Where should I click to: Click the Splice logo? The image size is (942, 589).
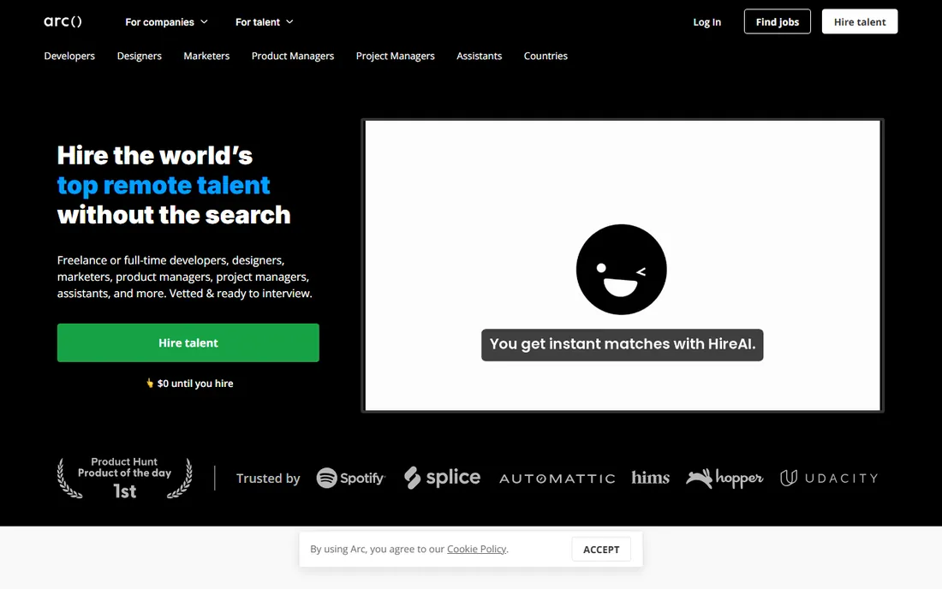pos(442,478)
